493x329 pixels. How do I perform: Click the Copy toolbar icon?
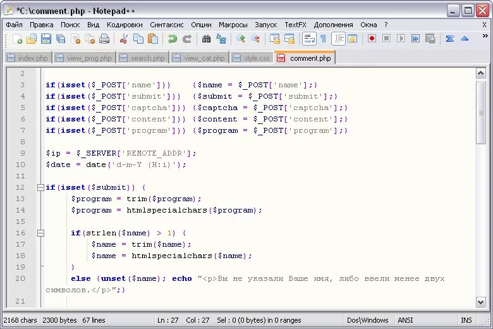click(x=138, y=39)
